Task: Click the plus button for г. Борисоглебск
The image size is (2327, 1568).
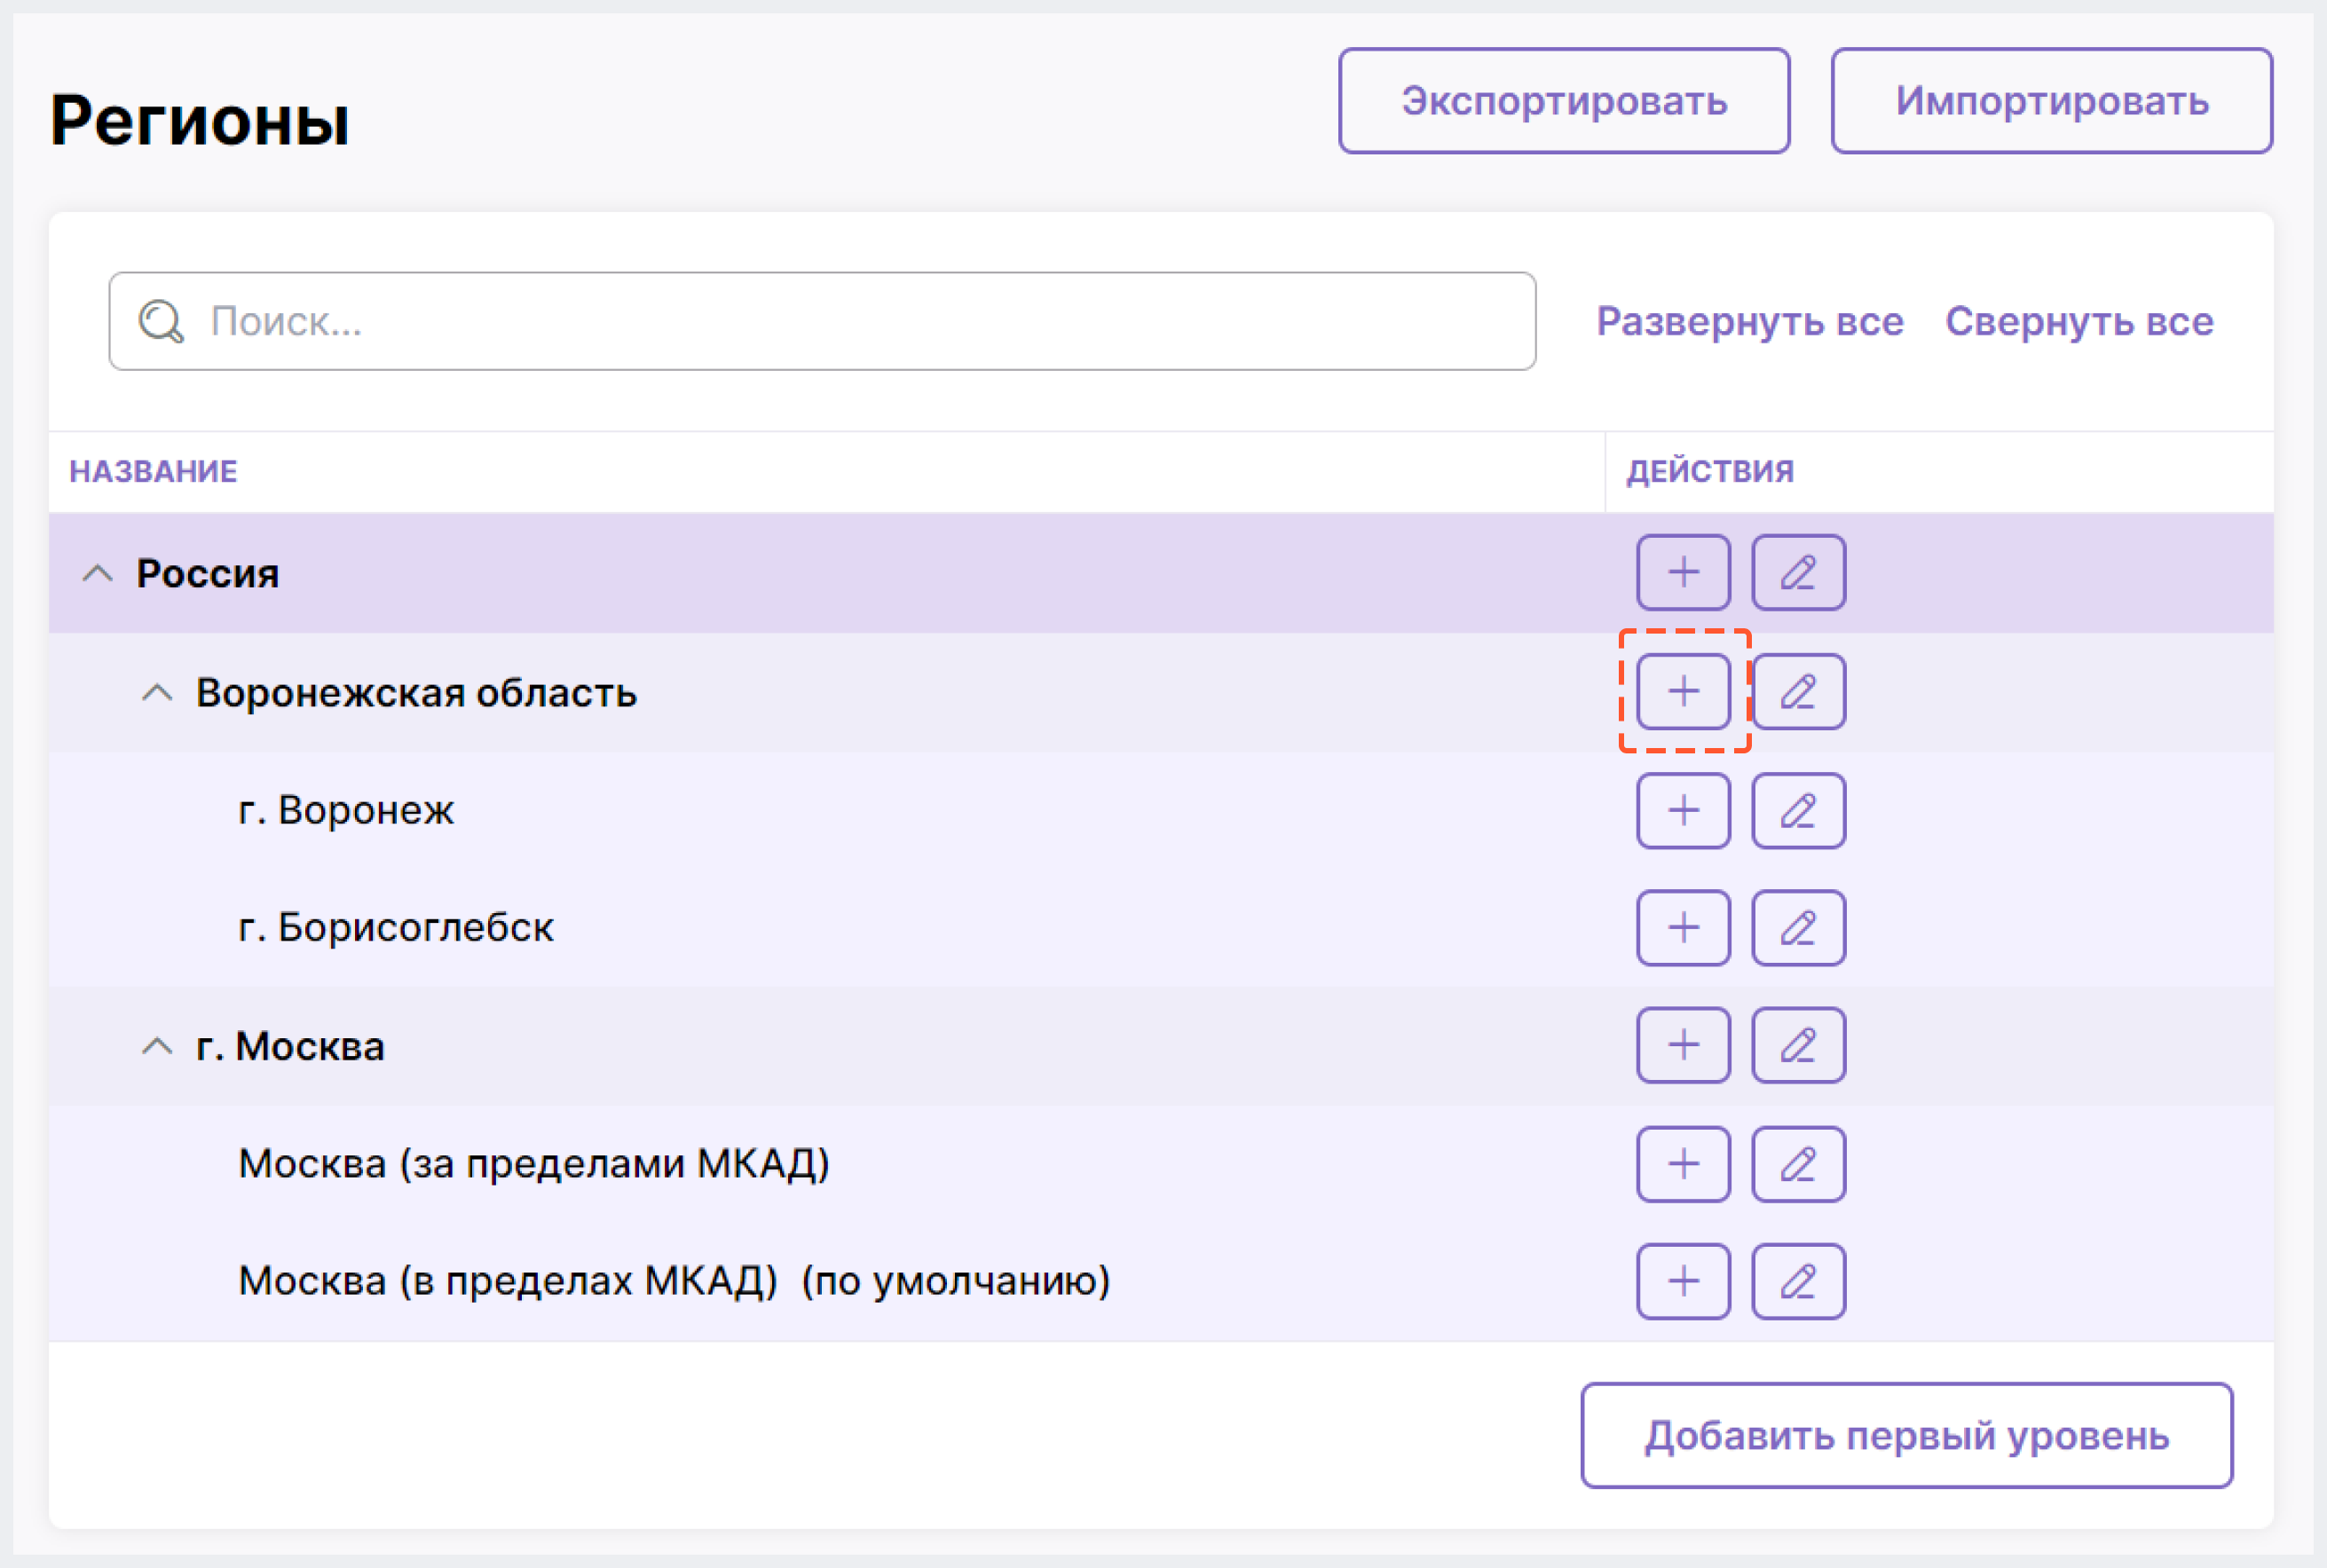Action: (x=1683, y=927)
